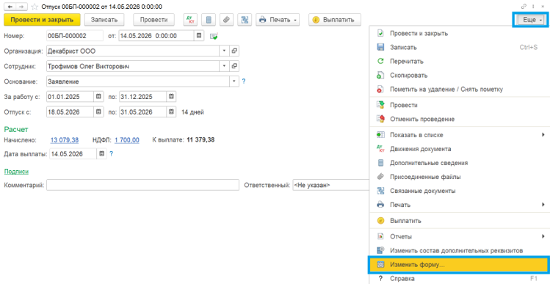Click the document posted status icon
This screenshot has height=284, width=550.
click(214, 36)
